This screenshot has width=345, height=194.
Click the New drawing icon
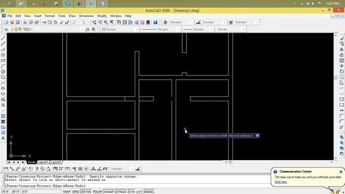[x=6, y=22]
